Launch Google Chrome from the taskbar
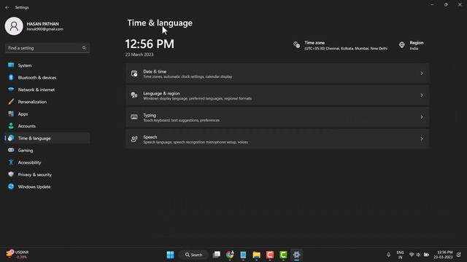 pyautogui.click(x=230, y=255)
